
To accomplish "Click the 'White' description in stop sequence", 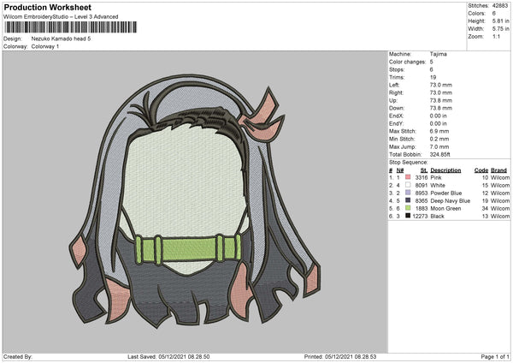I will coord(438,185).
